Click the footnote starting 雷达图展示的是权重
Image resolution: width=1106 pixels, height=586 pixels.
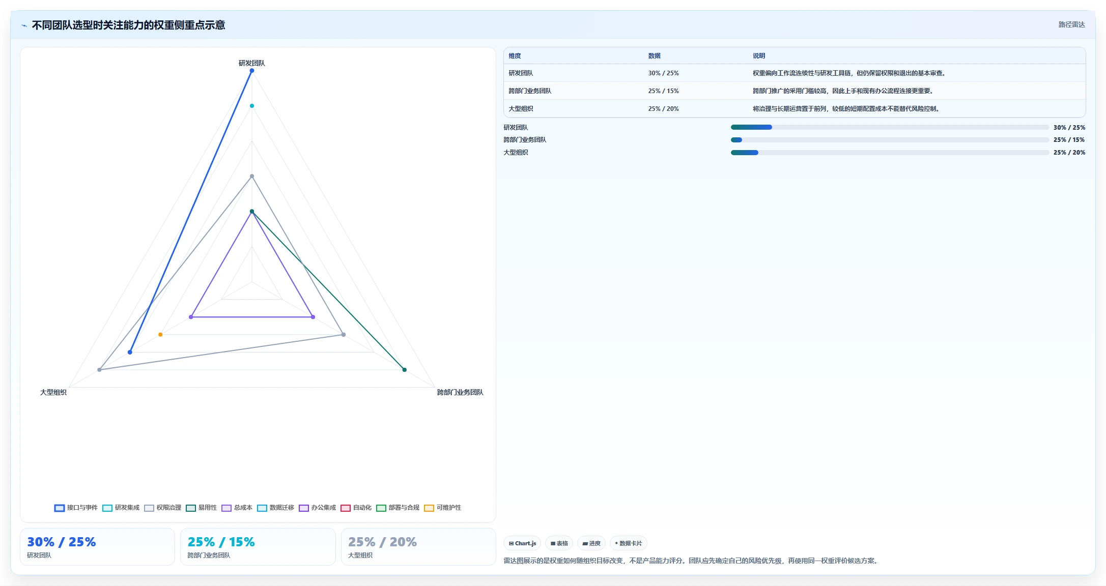(692, 561)
